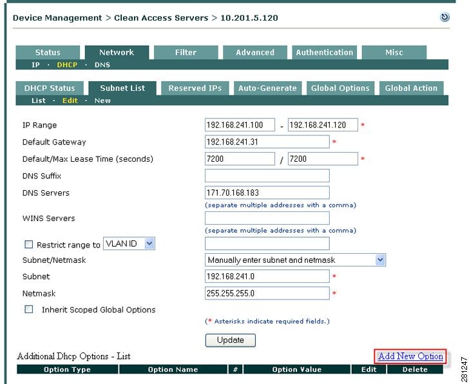This screenshot has width=469, height=384.
Task: Open the Global Options tab
Action: point(340,88)
